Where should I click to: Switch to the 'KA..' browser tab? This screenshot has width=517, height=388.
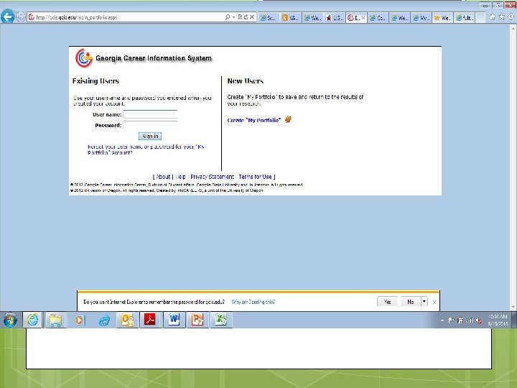291,18
